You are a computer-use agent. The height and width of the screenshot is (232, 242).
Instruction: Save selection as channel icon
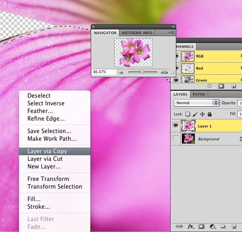(x=221, y=86)
